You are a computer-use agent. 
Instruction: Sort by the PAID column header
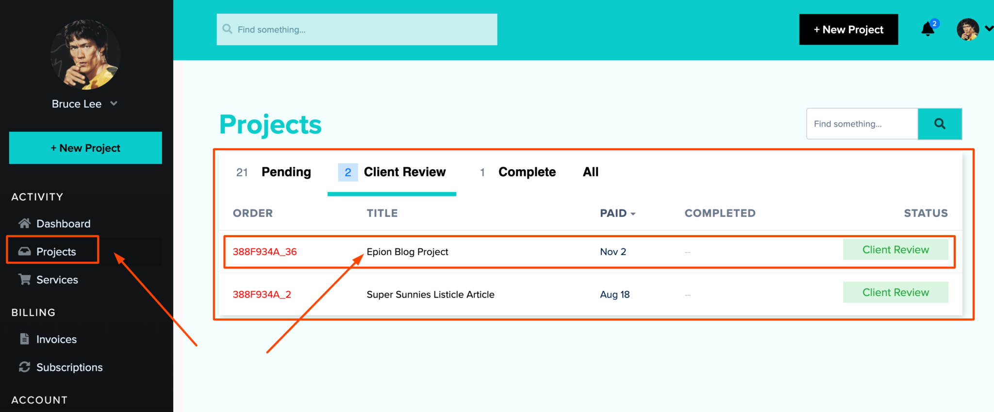tap(617, 213)
